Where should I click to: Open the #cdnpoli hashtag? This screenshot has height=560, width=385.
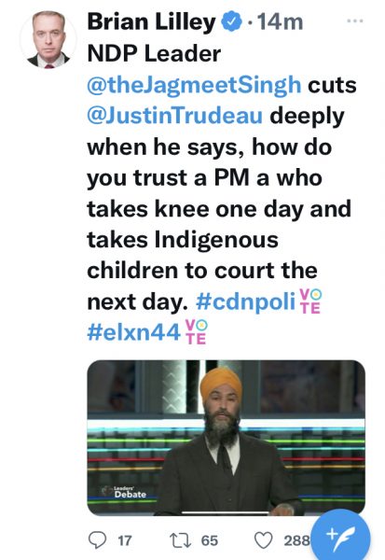[x=246, y=301]
